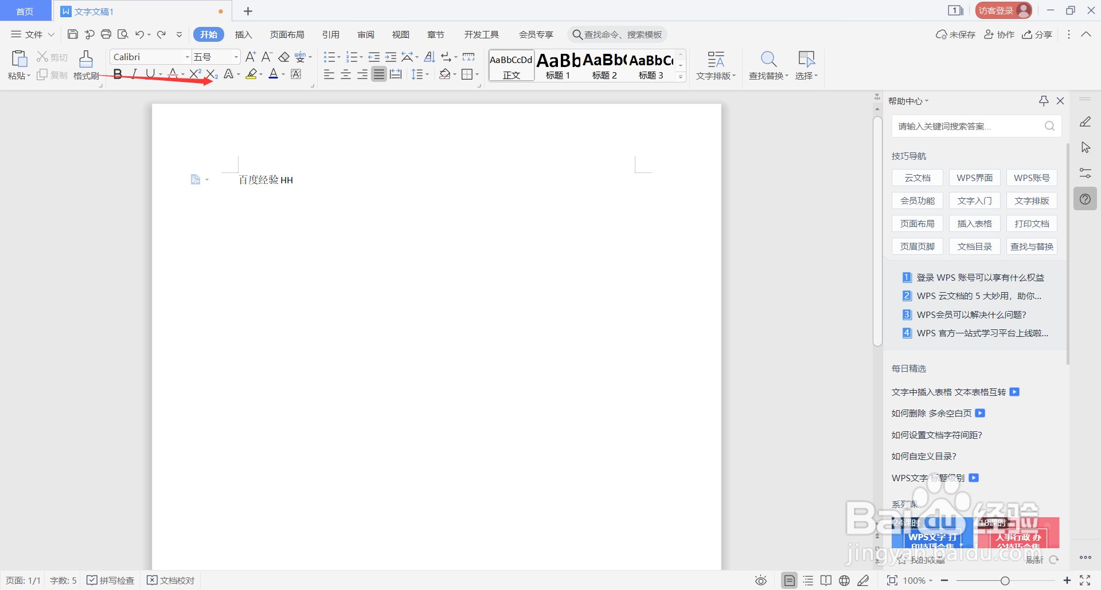Click eye protection mode icon in status bar
Image resolution: width=1101 pixels, height=590 pixels.
click(x=761, y=580)
